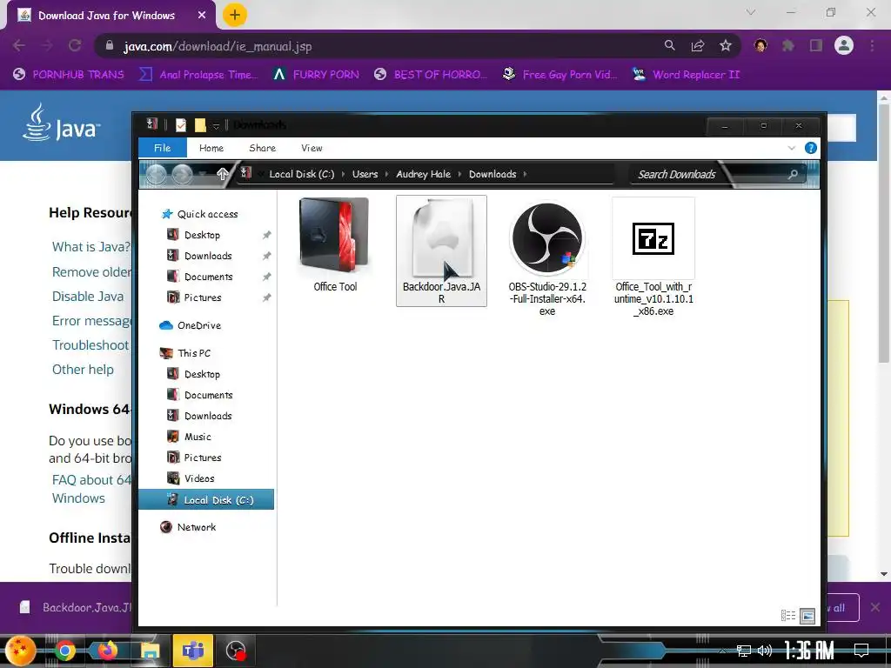Expand breadcrumb arrow after Downloads

(x=525, y=174)
